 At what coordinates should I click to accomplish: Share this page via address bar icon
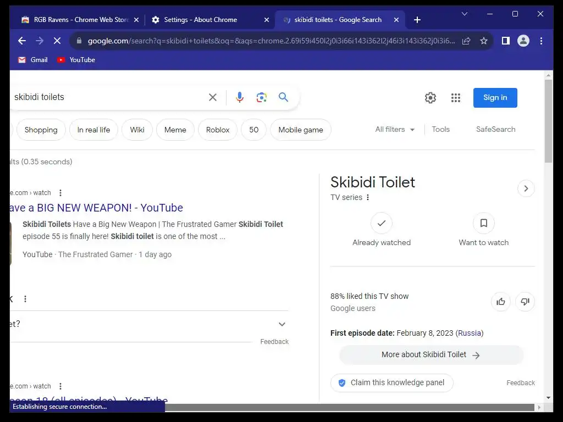[x=466, y=41]
